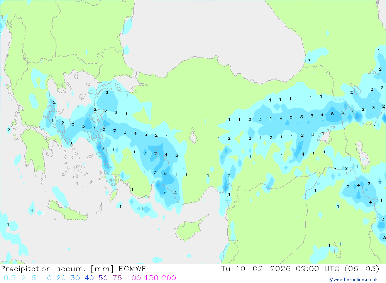Select the magenta 100 mm legend value
The image size is (386, 283).
[134, 278]
